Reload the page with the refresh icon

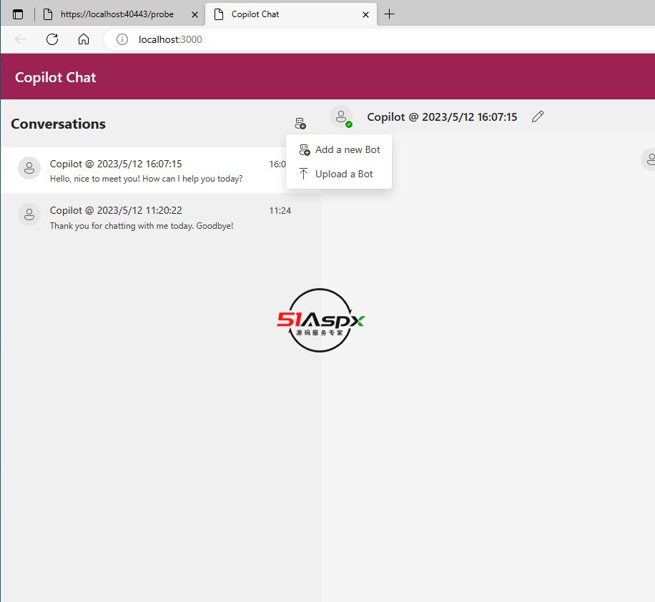coord(52,39)
